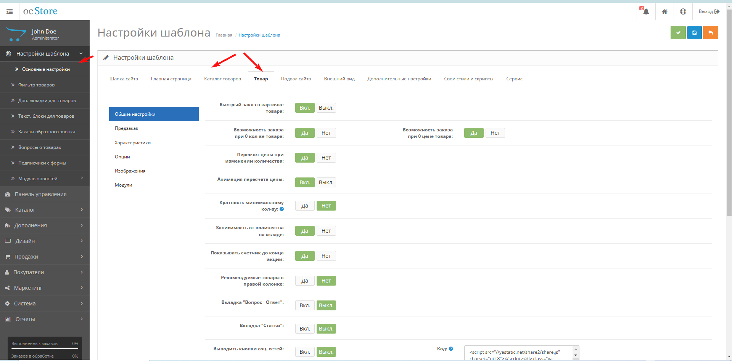This screenshot has height=361, width=732.
Task: Click the Главная breadcrumb link
Action: 224,35
